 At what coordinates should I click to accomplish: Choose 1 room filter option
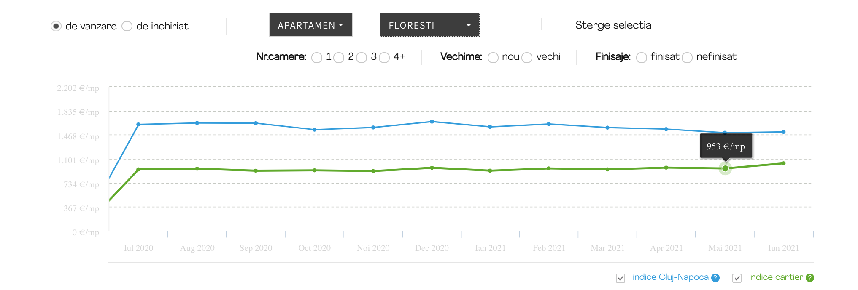317,57
